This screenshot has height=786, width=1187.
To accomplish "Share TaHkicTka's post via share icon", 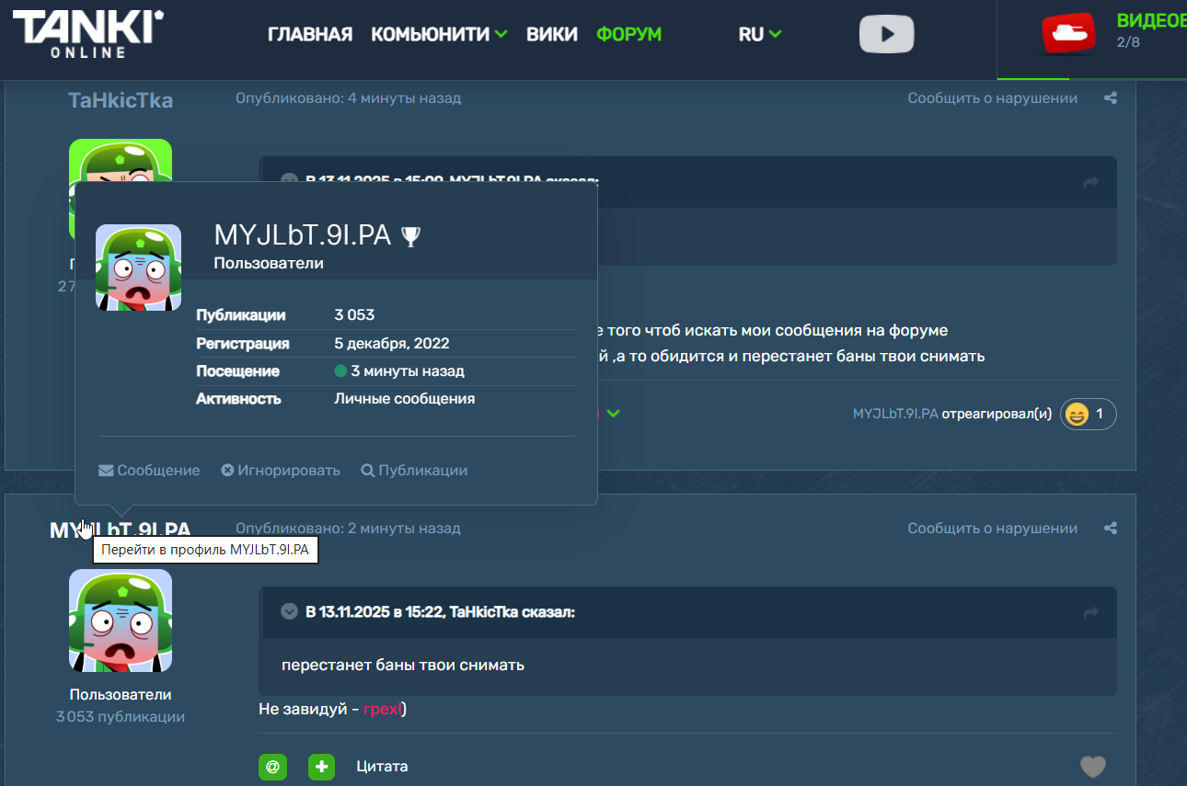I will (1111, 98).
